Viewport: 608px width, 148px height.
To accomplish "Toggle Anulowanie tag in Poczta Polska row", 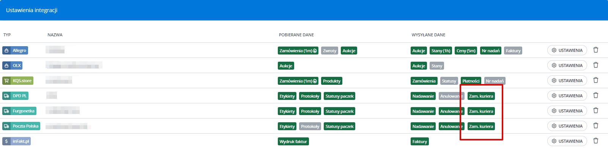I will click(452, 126).
